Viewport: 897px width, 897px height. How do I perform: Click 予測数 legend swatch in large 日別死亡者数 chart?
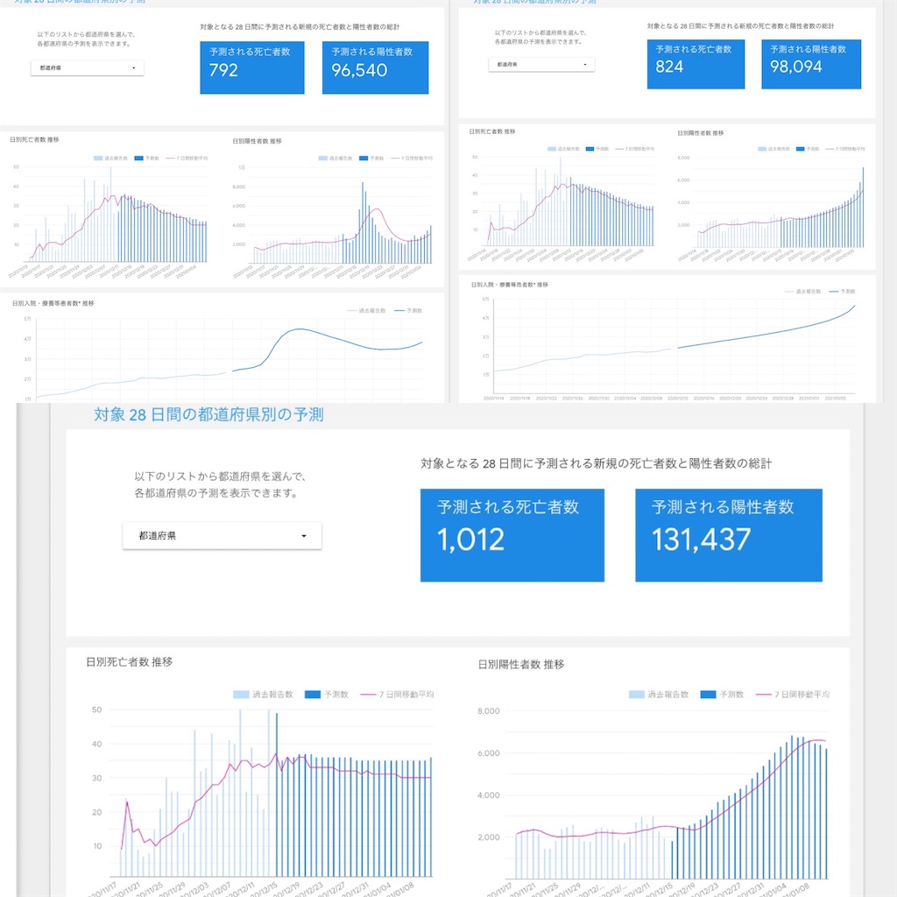[313, 695]
